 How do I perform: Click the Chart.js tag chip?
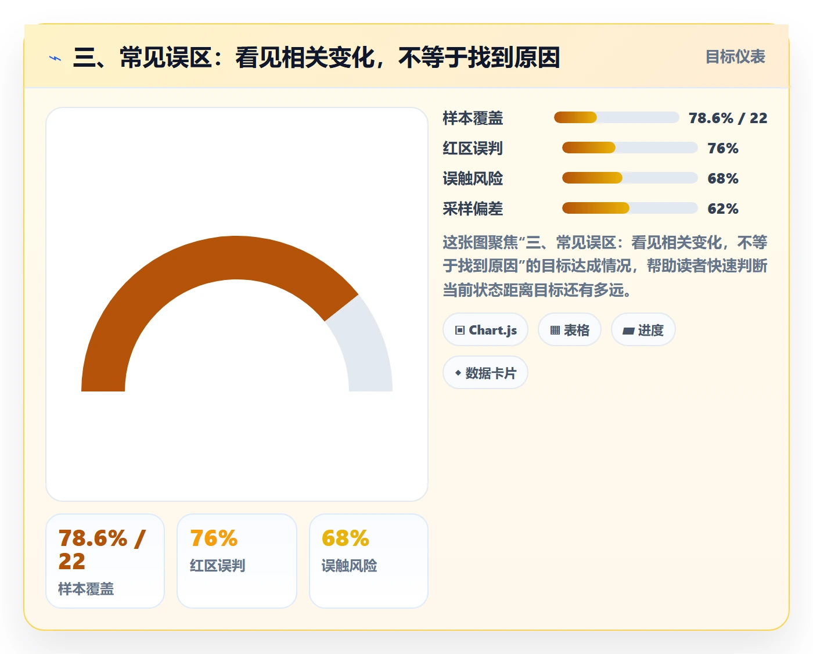485,330
